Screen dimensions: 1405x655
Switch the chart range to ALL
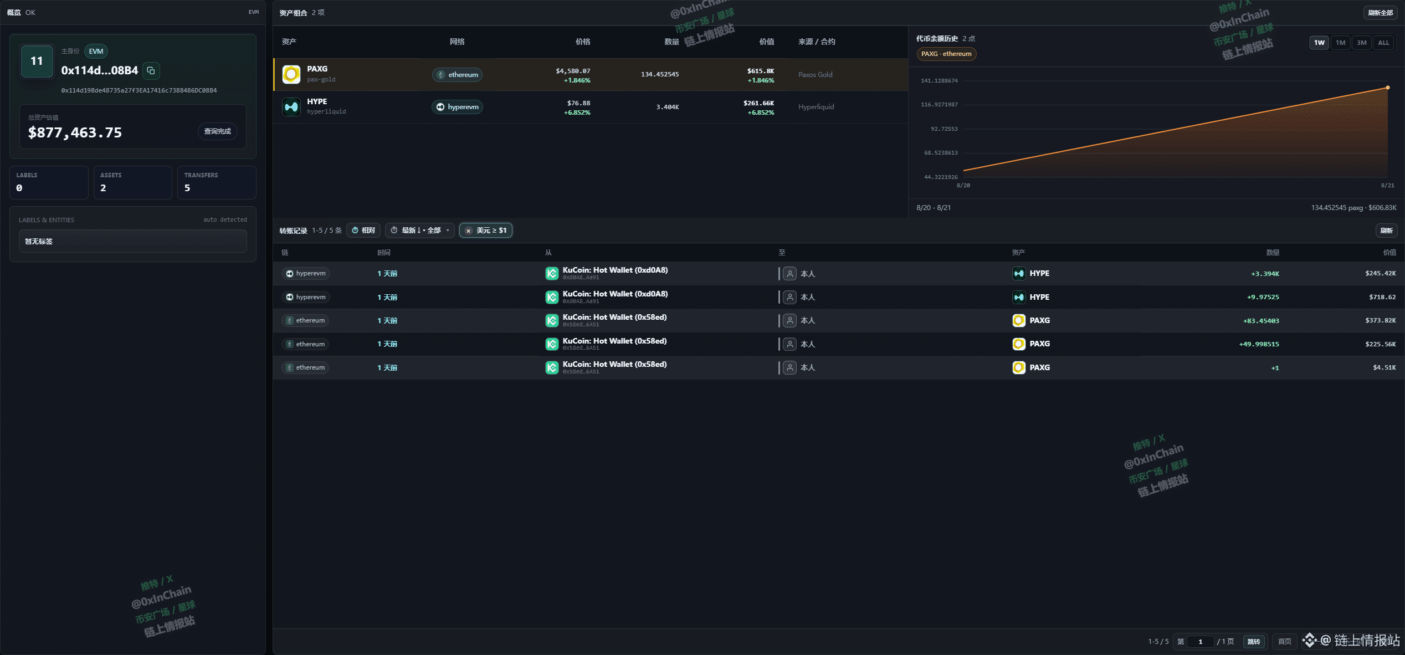(x=1383, y=43)
